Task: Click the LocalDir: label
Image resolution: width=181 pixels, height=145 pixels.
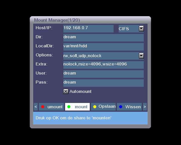Action: coord(45,46)
